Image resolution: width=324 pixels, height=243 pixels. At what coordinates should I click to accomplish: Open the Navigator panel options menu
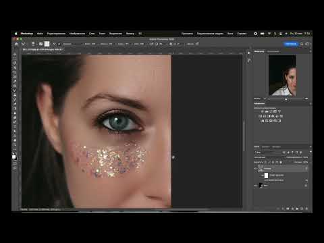310,51
